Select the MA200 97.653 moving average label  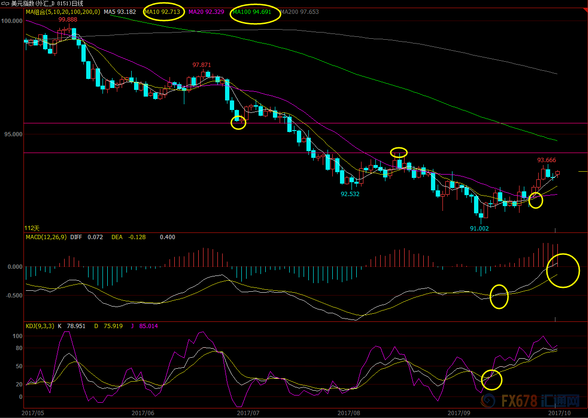pos(299,11)
